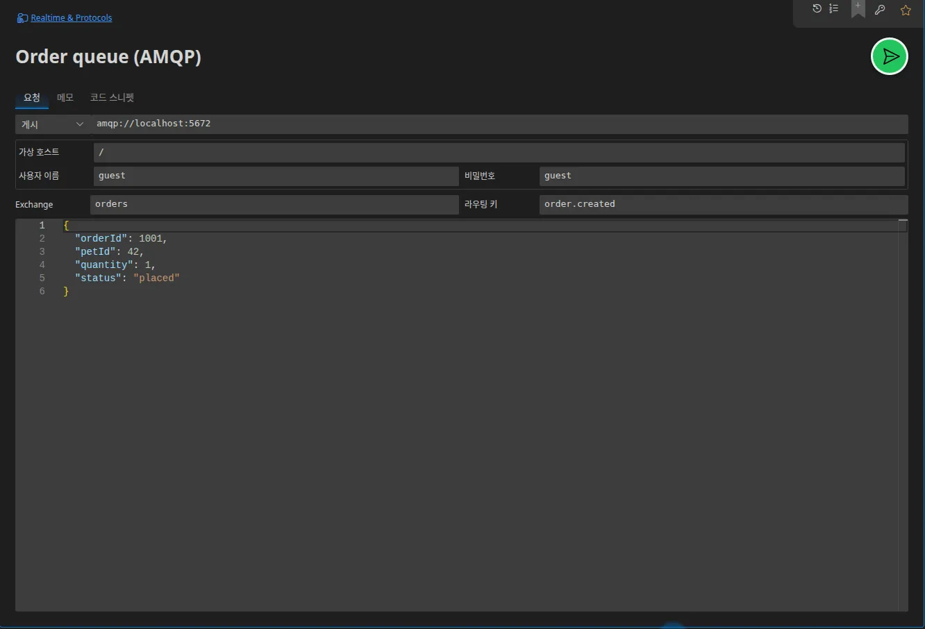
Task: Click the "petId": 42 line
Action: [x=109, y=252]
